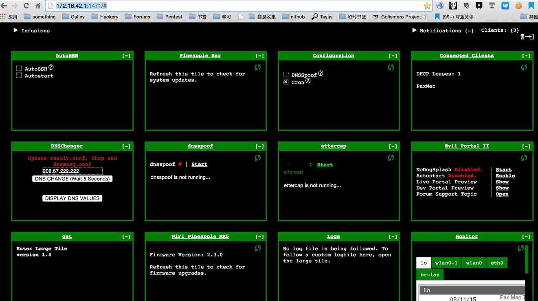Open the Tasks bookmark

[x=322, y=17]
